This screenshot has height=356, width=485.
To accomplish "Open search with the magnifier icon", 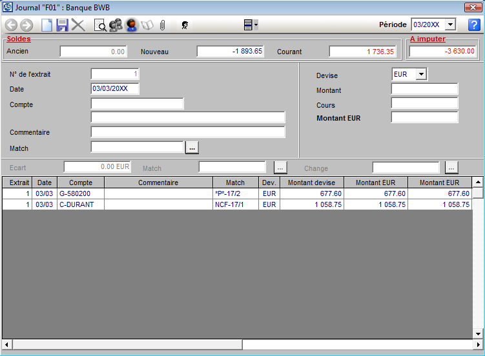I will [100, 25].
